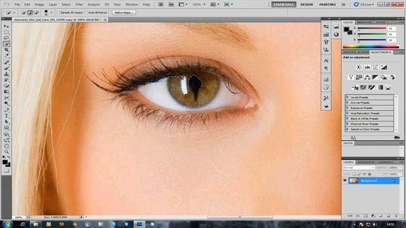This screenshot has width=406, height=228.
Task: Enable Sample All Layers checkbox
Action: 58,13
